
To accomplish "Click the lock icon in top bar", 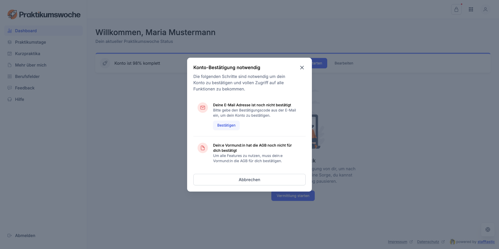I will [x=456, y=10].
